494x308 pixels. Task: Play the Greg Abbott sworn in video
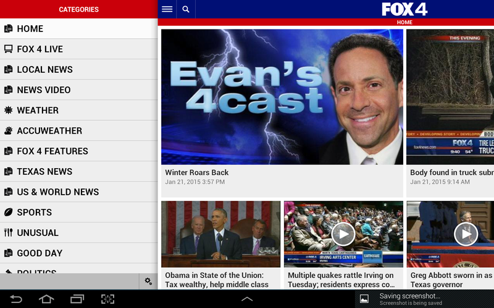pos(466,234)
